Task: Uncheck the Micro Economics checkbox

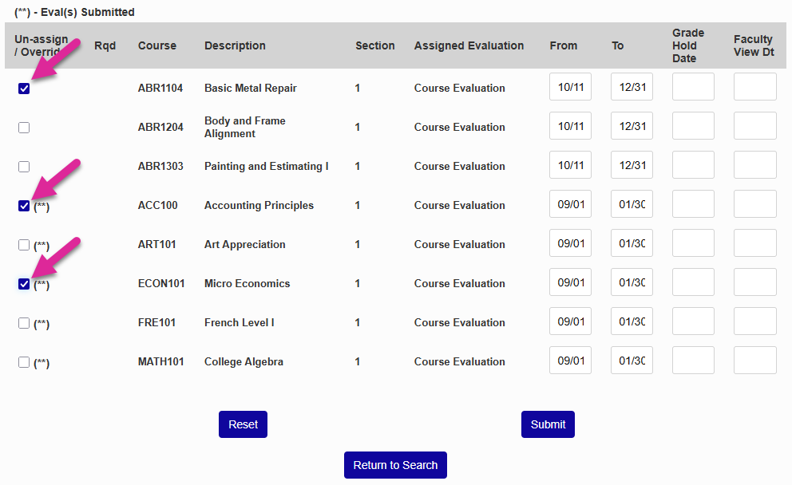Action: (24, 283)
